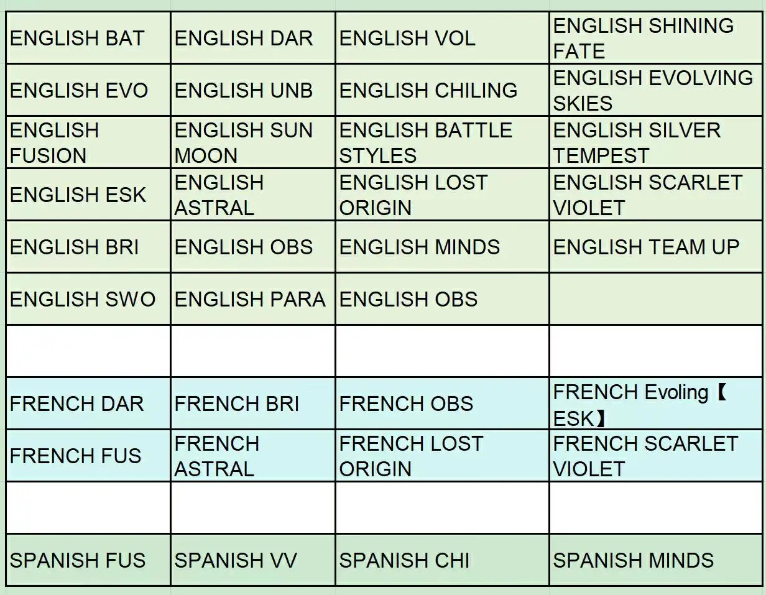Click the FRENCH DAR cell
This screenshot has width=766, height=595.
coord(88,404)
